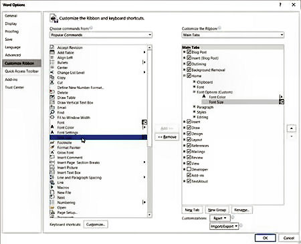This screenshot has width=301, height=244.
Task: Open keyboard shortcuts Customize button
Action: [x=96, y=225]
